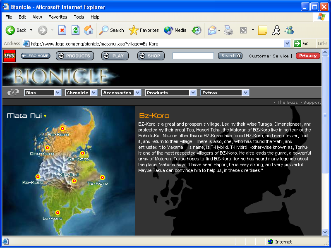Go to the Home page icon
This screenshot has width=331, height=248.
89,30
